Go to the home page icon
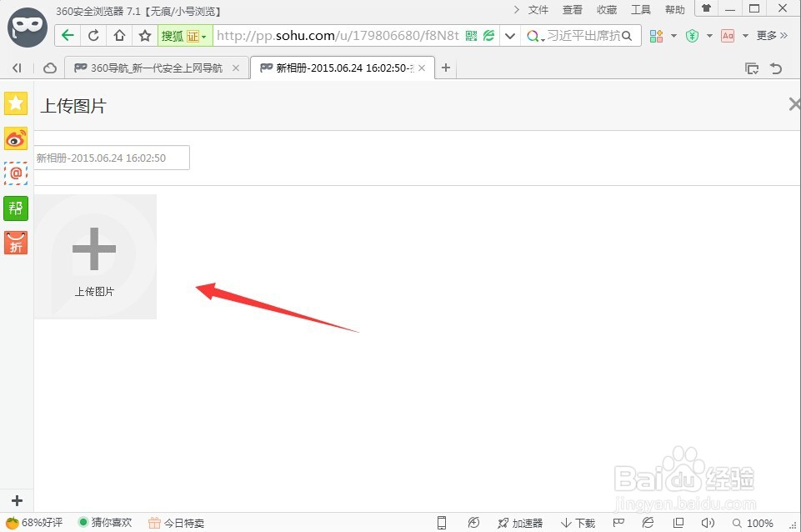The image size is (801, 532). (x=119, y=35)
